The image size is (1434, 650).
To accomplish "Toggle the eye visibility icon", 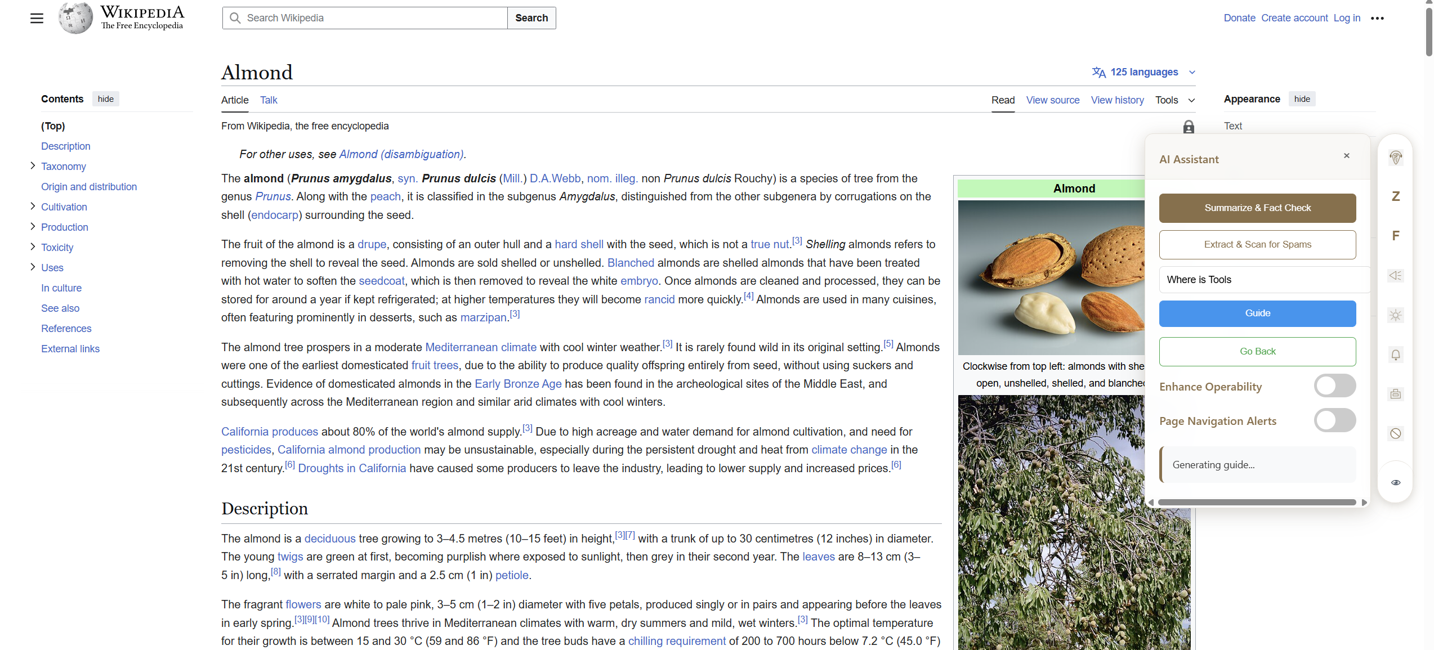I will [1395, 482].
